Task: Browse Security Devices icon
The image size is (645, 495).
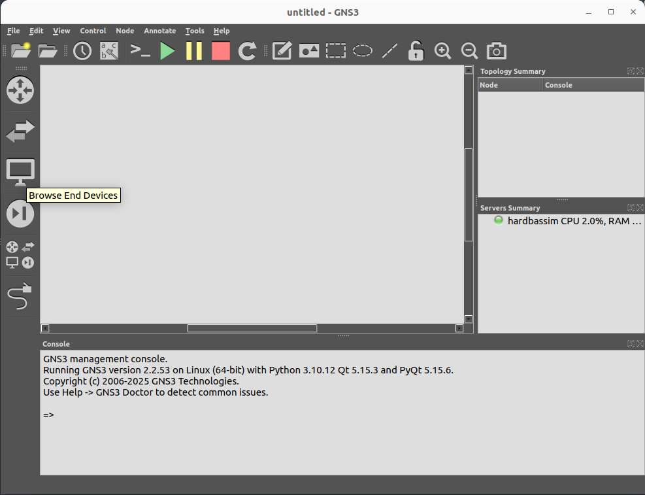Action: pos(20,214)
